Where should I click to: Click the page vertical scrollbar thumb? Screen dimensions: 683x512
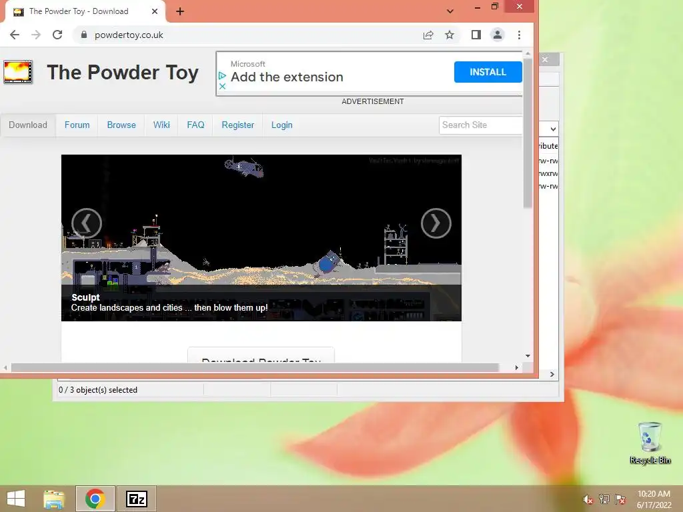[x=528, y=133]
